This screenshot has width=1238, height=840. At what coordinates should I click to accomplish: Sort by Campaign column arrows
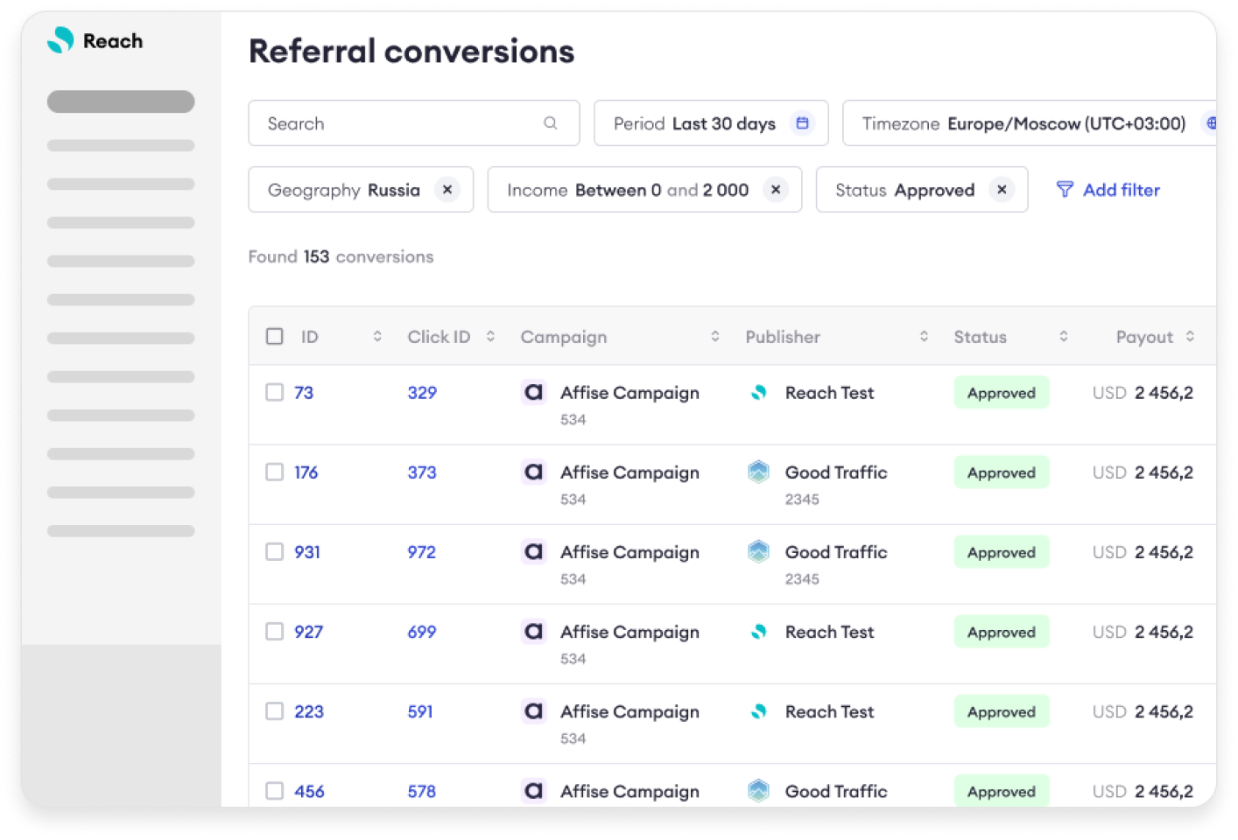(x=715, y=337)
